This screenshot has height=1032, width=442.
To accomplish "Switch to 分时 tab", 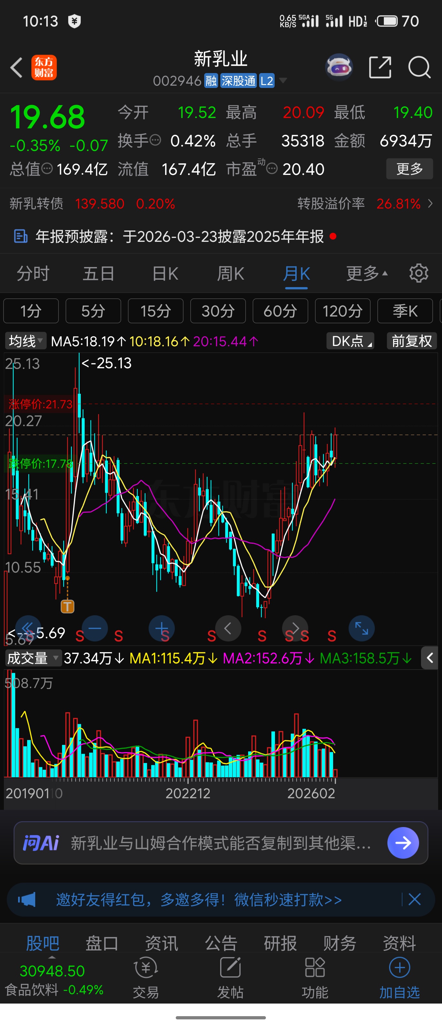I will point(33,273).
